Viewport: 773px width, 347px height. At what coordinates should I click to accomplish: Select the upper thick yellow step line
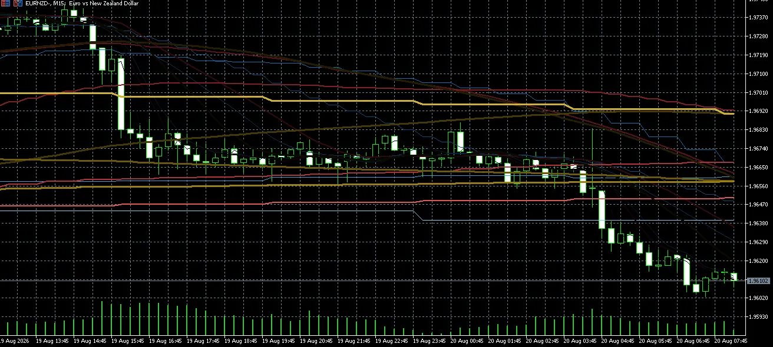pyautogui.click(x=354, y=101)
